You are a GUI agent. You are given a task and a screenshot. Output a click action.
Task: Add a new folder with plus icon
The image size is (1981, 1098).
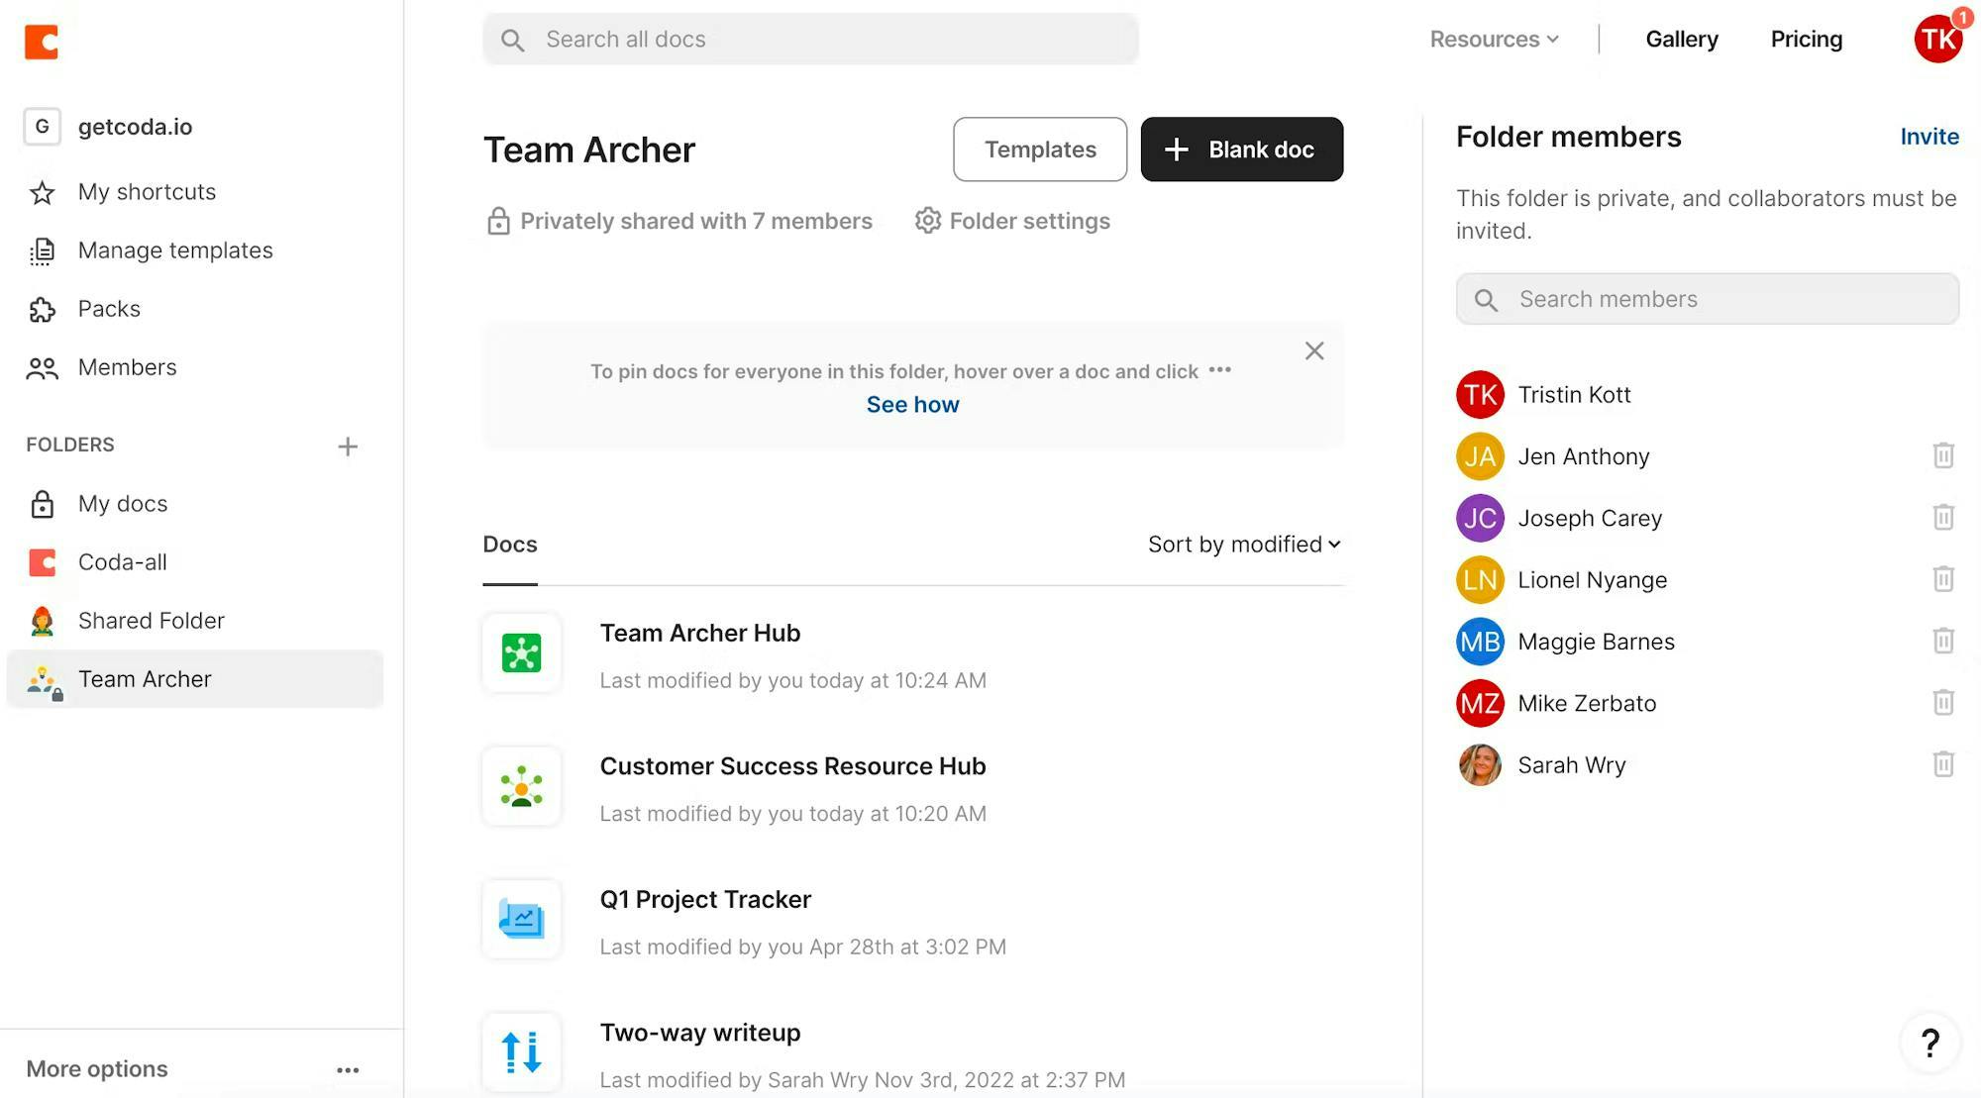click(348, 447)
